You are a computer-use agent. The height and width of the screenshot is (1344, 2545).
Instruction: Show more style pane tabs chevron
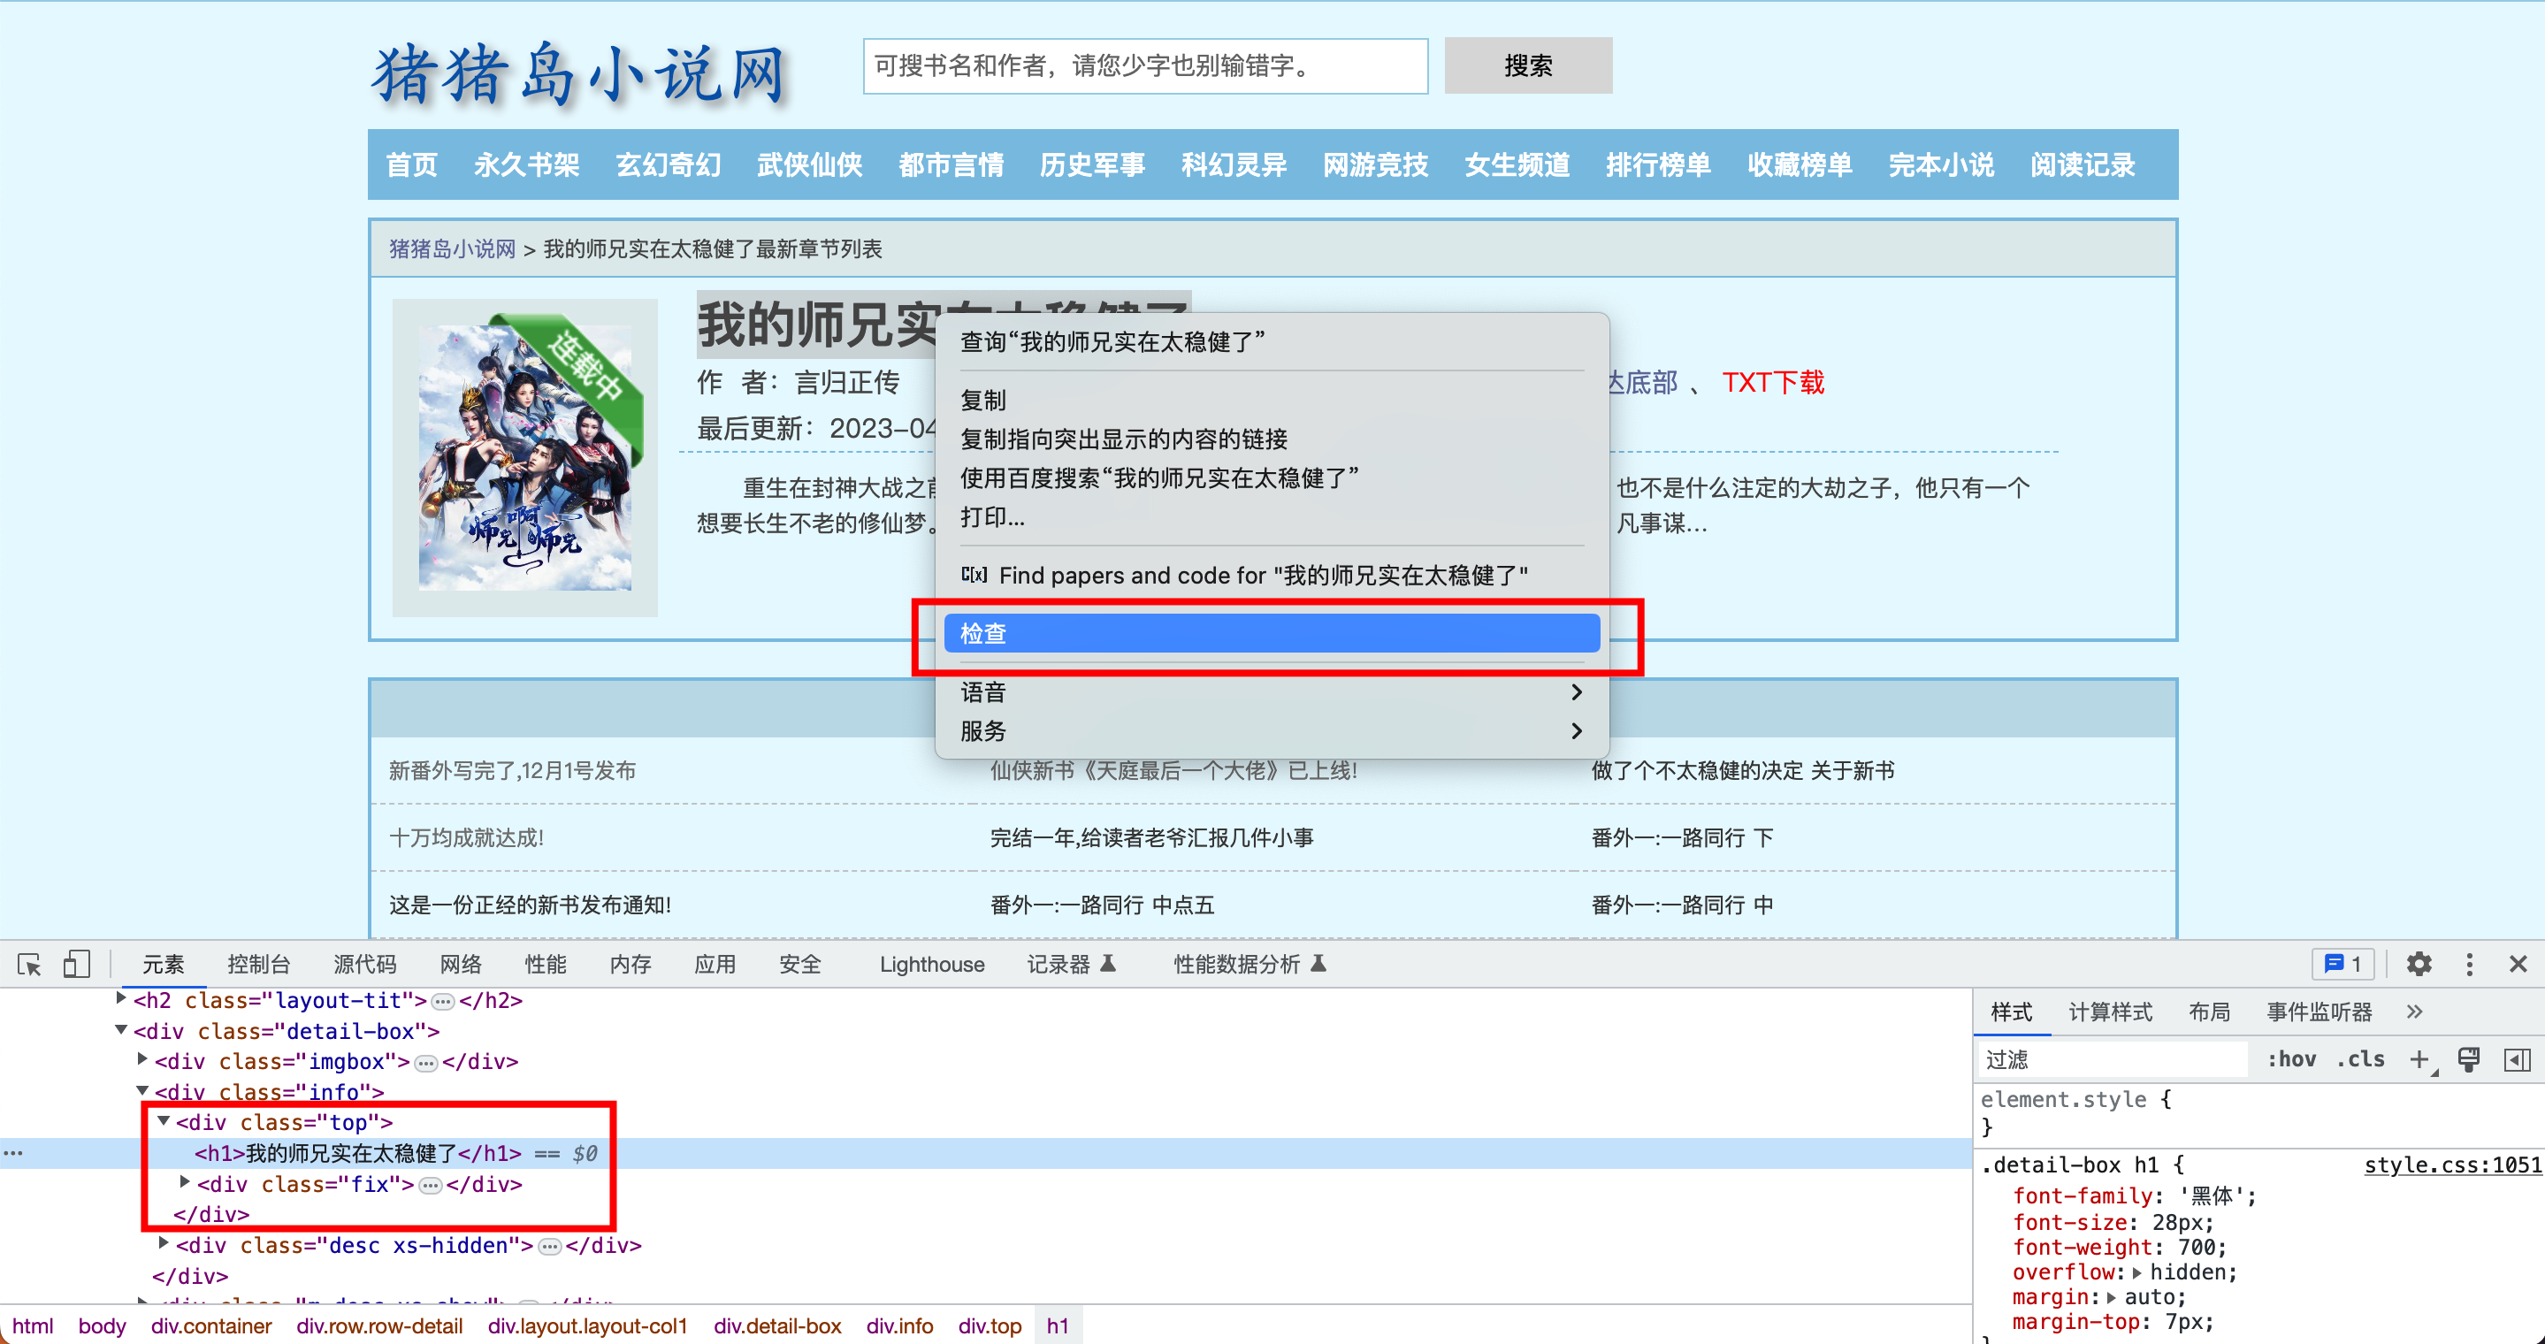pyautogui.click(x=2415, y=1012)
